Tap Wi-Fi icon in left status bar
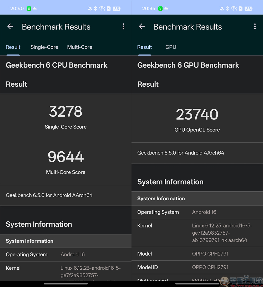Image resolution: width=263 pixels, height=287 pixels. [x=102, y=9]
